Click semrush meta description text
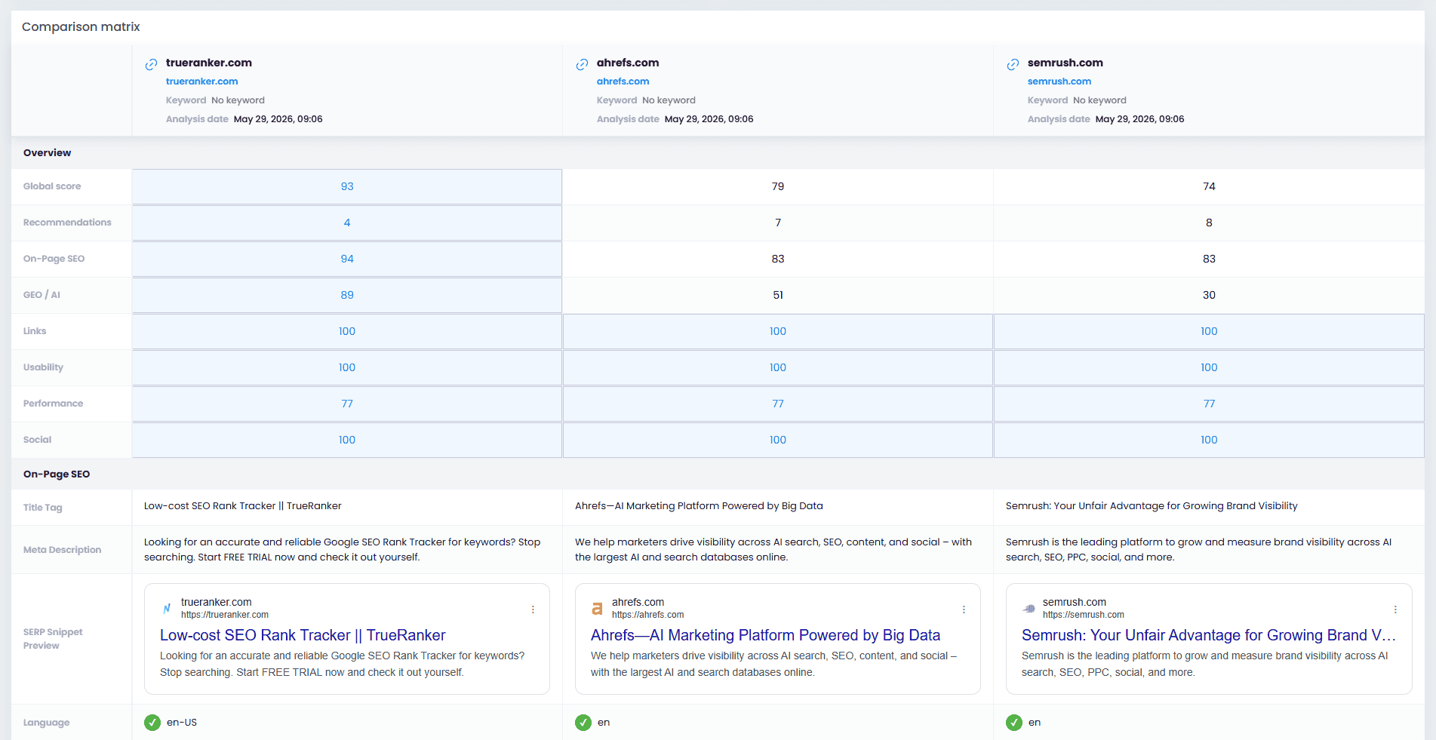This screenshot has width=1436, height=740. (1198, 550)
